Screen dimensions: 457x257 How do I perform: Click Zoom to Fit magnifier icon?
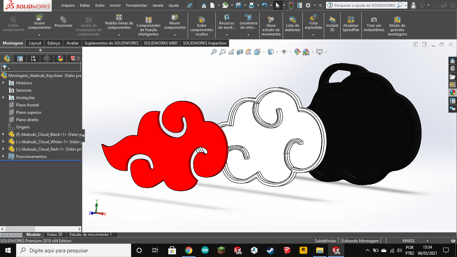pos(213,52)
